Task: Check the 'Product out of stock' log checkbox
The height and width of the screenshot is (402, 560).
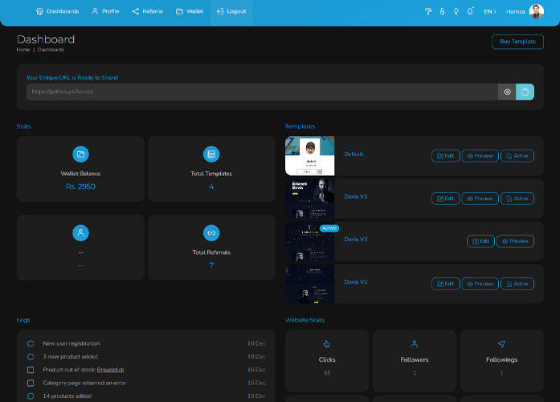Action: click(x=31, y=370)
